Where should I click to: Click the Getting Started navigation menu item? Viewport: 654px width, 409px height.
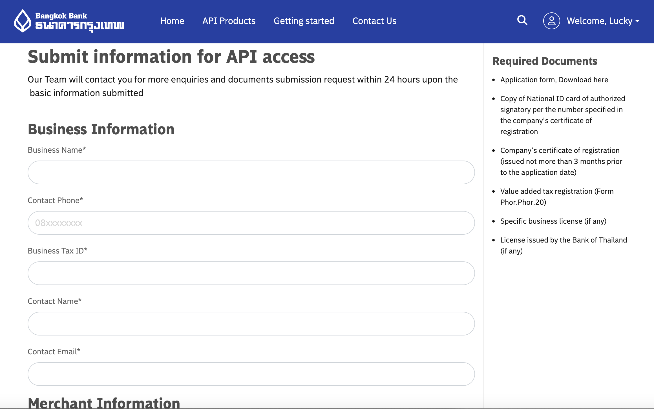(304, 20)
